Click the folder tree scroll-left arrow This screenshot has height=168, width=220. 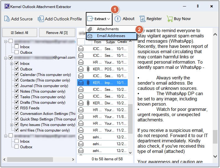(x=4, y=159)
